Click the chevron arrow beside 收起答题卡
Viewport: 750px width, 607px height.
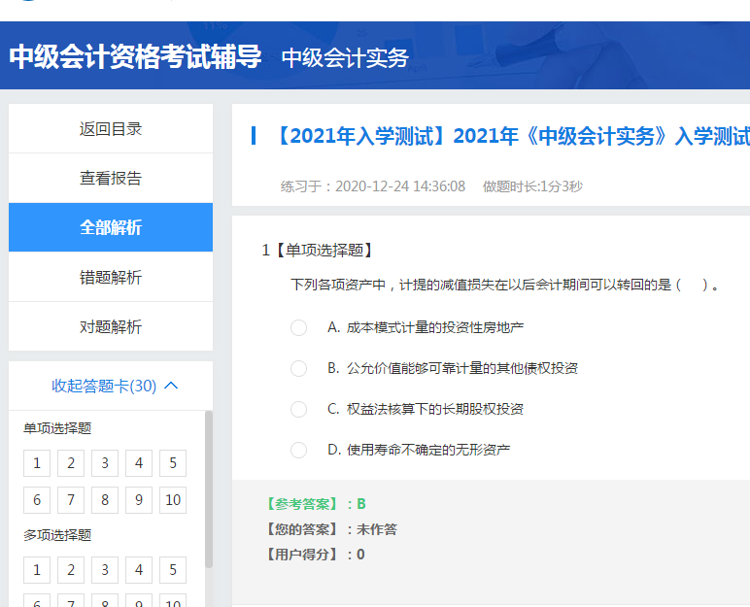172,386
